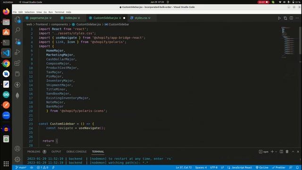Run the code with the play icon
This screenshot has width=302, height=170.
tap(279, 18)
